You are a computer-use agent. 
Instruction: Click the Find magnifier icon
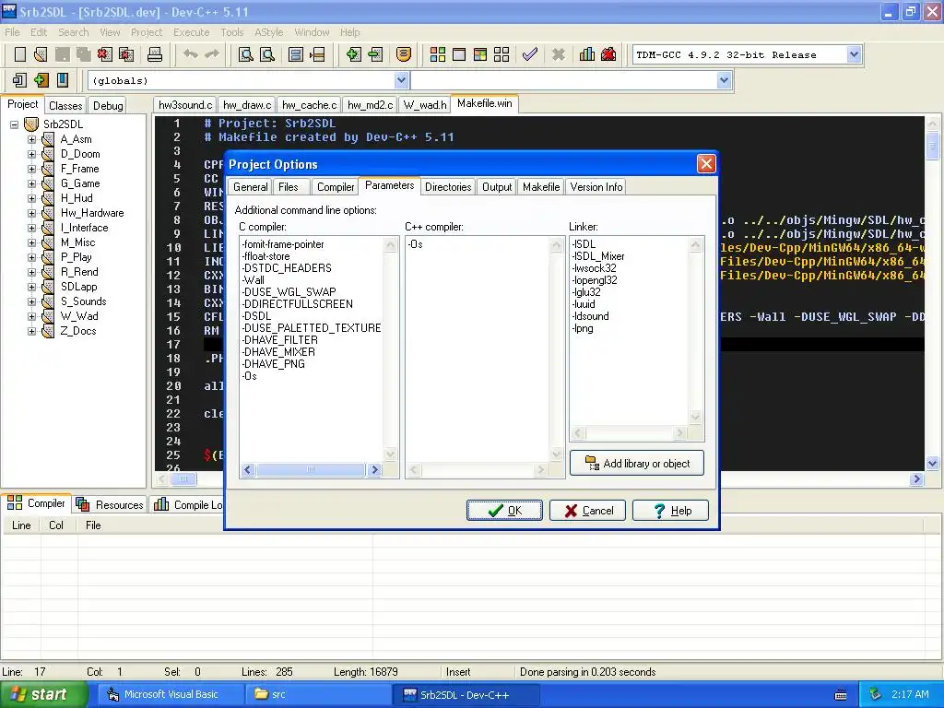(x=245, y=54)
